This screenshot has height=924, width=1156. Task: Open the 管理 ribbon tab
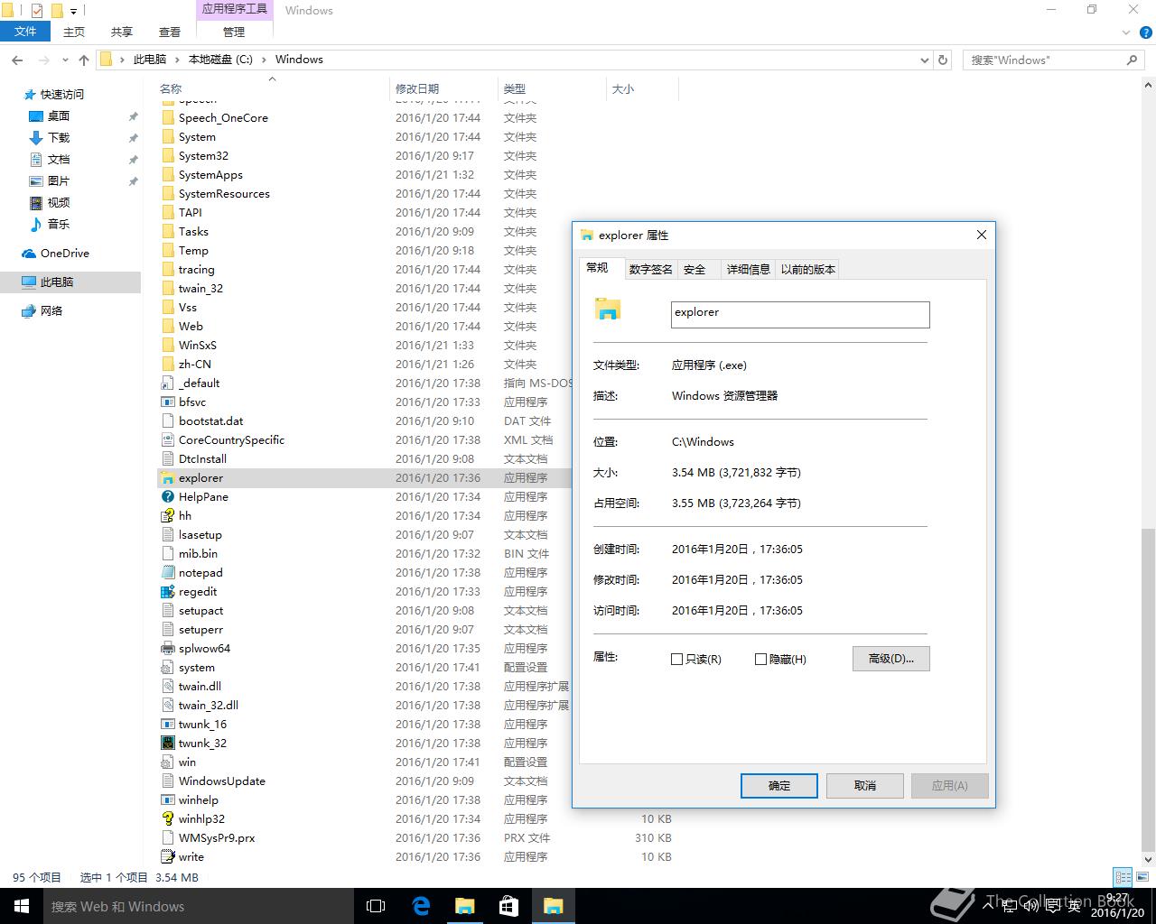(234, 32)
